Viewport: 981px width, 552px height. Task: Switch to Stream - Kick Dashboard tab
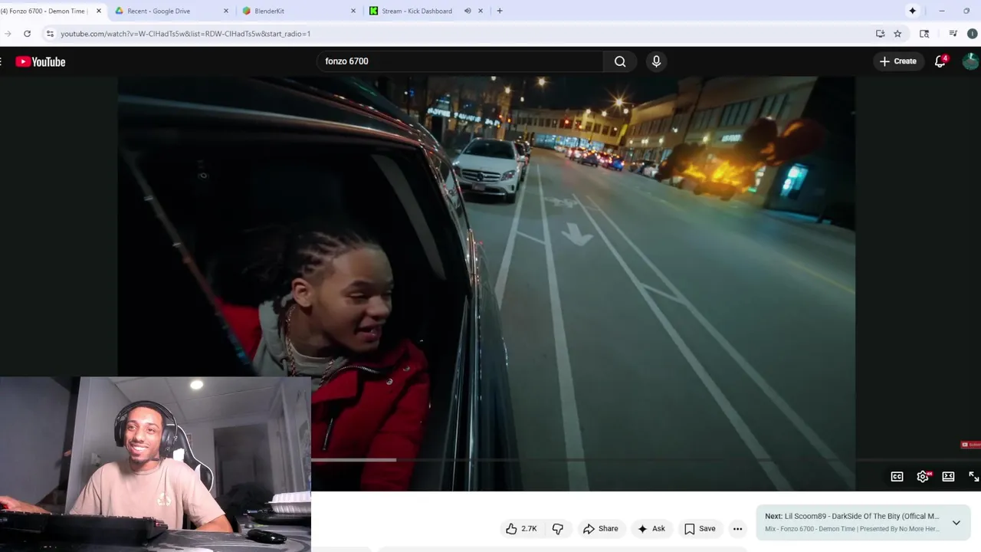pos(425,11)
